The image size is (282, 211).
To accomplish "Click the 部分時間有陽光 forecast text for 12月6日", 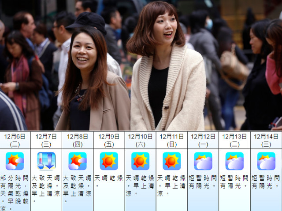I will [x=15, y=193].
